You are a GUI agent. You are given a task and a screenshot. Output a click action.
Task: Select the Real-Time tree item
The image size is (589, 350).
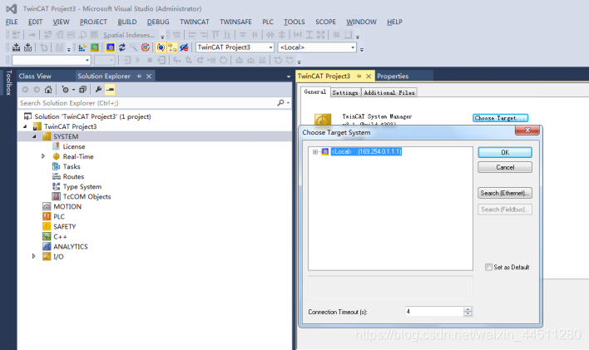[78, 156]
